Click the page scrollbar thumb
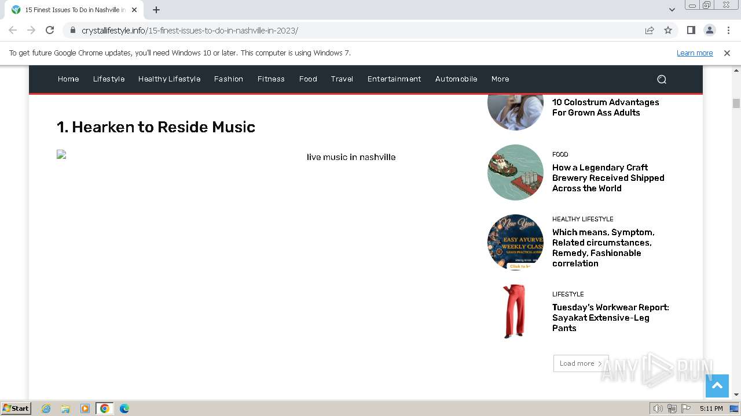The width and height of the screenshot is (741, 416). (736, 103)
